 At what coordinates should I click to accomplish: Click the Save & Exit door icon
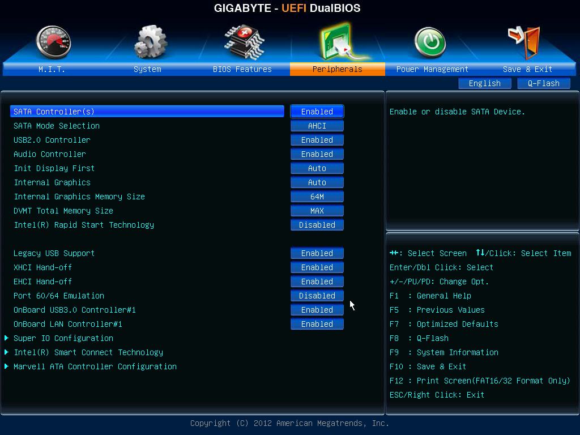point(524,42)
